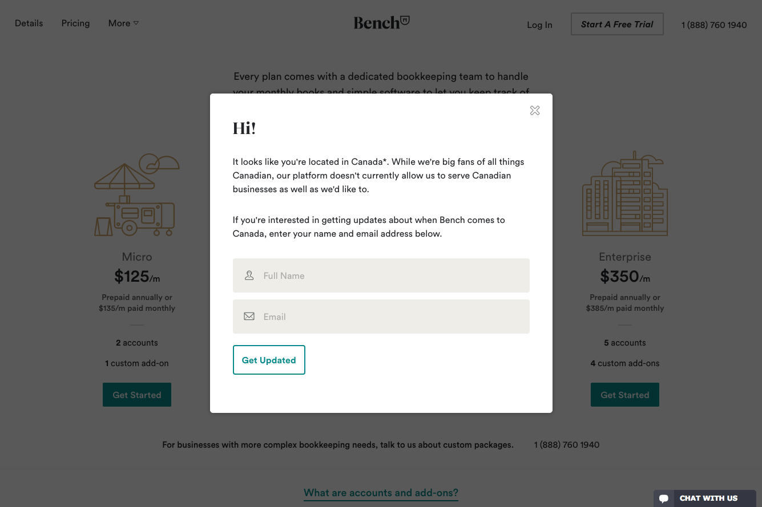Screen dimensions: 762x507
Task: Open the Details menu item
Action: coord(29,23)
